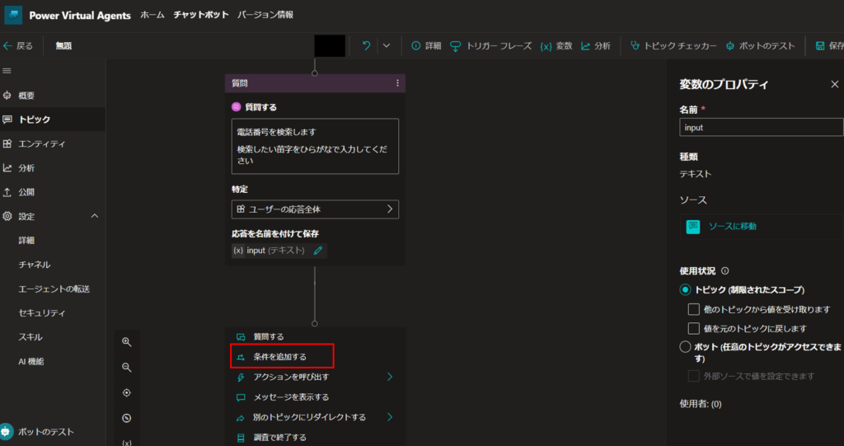844x446 pixels.
Task: Click the bot icon beside ボットのテスト at bottom-left
Action: pos(7,431)
